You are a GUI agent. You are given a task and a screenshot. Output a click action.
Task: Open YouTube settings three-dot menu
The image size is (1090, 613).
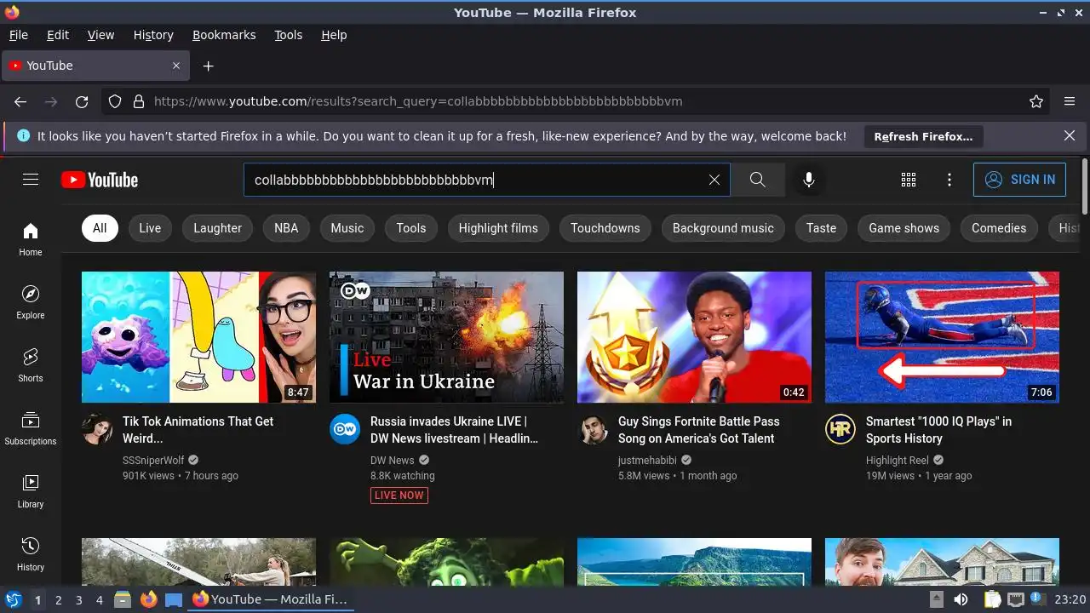949,180
